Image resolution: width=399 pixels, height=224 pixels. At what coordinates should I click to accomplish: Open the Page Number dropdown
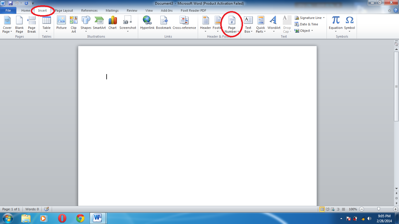pyautogui.click(x=232, y=24)
